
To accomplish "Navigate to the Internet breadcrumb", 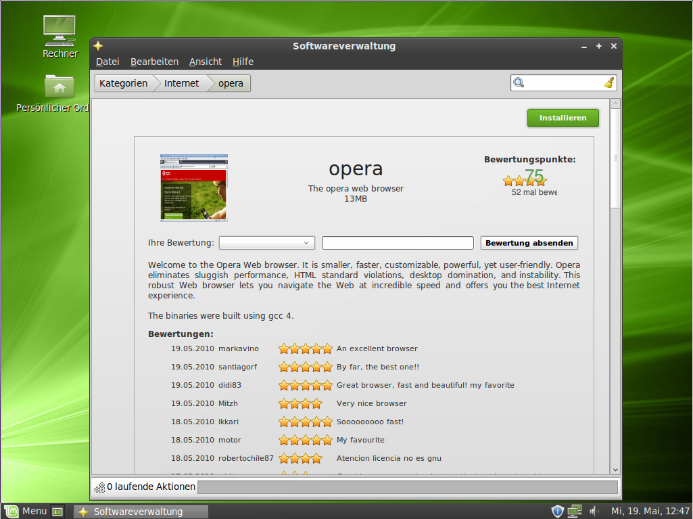I will pyautogui.click(x=181, y=83).
